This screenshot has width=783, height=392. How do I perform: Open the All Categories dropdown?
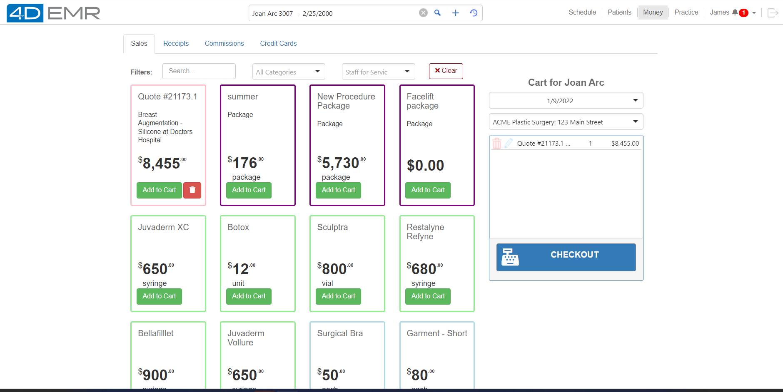tap(289, 72)
